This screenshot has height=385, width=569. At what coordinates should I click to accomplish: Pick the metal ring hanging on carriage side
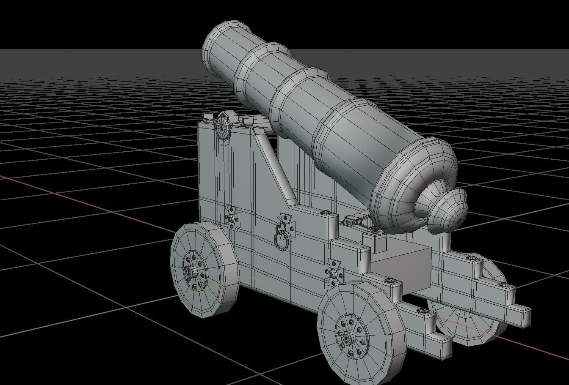click(281, 240)
